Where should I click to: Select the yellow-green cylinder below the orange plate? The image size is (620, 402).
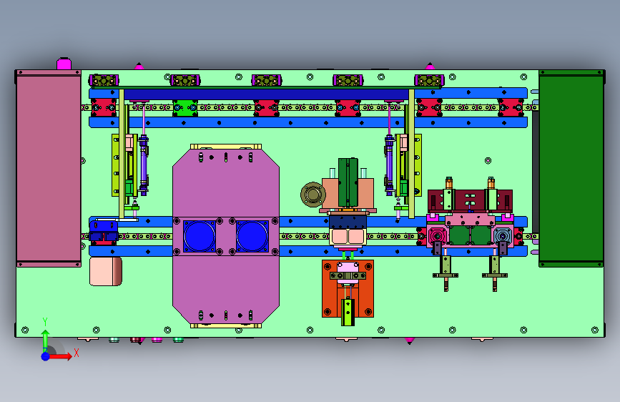coord(348,312)
